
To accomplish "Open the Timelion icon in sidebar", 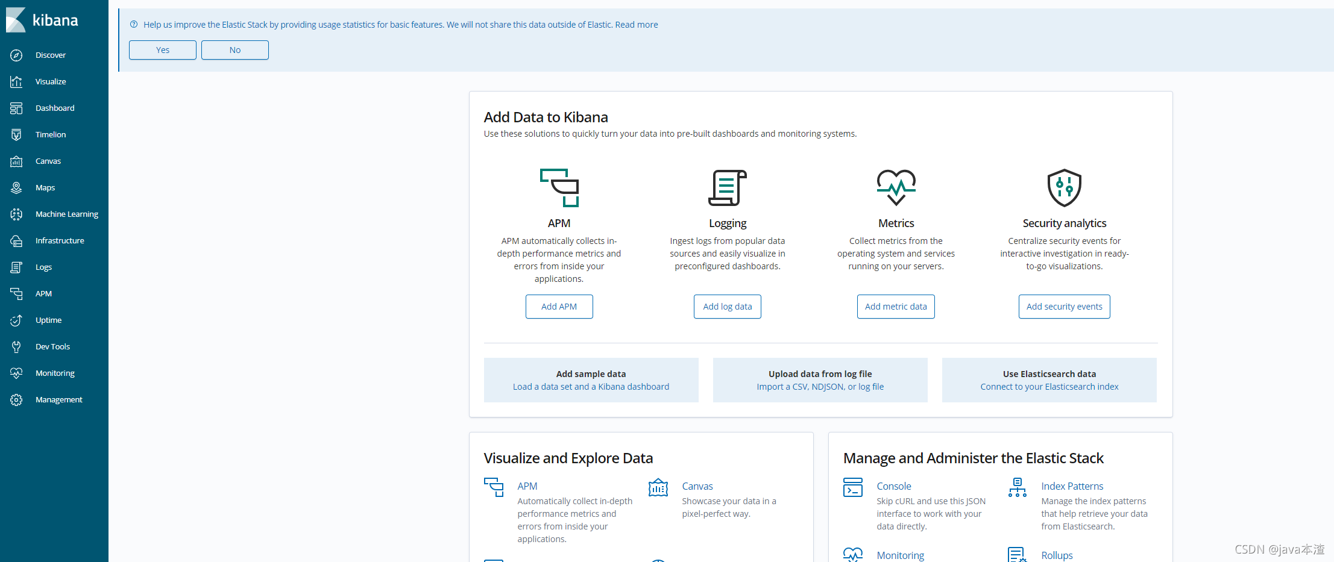I will pos(16,135).
